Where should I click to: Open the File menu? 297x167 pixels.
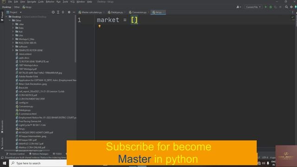(10, 2)
